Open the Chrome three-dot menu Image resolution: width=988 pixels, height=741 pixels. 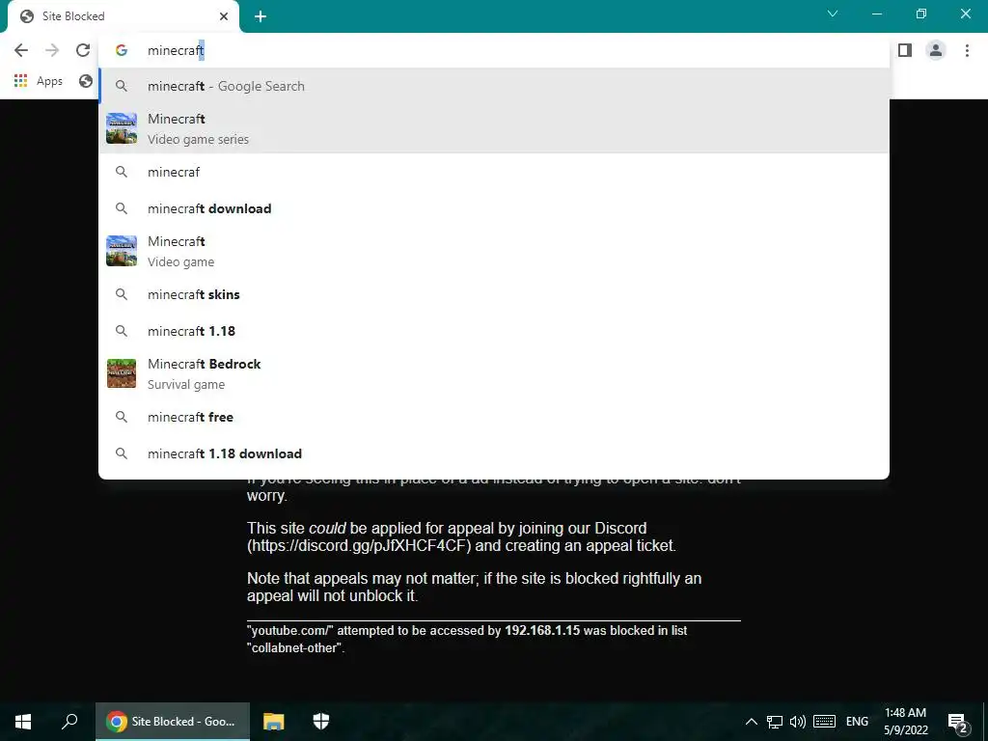(967, 50)
